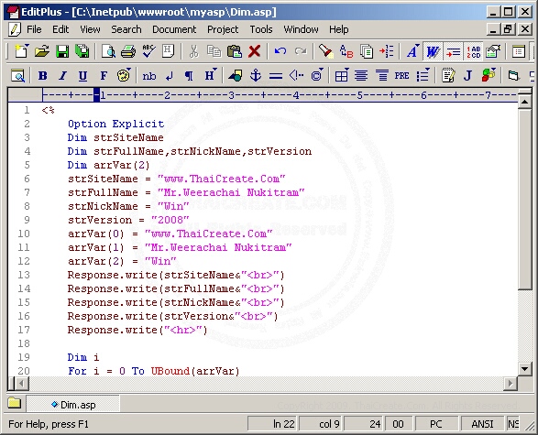Click the PC file format status cell
This screenshot has width=538, height=435.
coord(436,424)
